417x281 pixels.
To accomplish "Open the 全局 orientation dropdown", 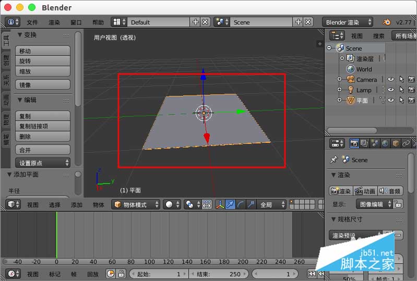I will (x=271, y=204).
